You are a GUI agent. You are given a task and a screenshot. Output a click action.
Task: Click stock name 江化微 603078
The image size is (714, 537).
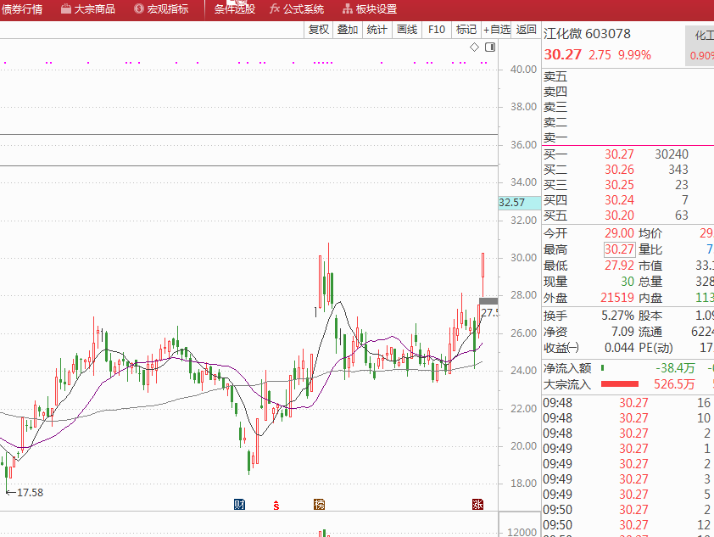click(x=587, y=34)
